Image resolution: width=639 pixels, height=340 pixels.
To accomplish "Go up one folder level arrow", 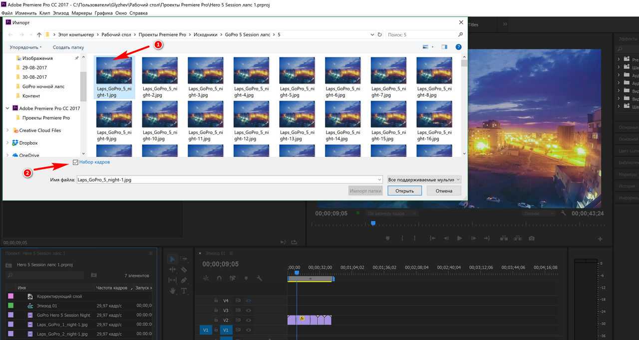I will 39,35.
